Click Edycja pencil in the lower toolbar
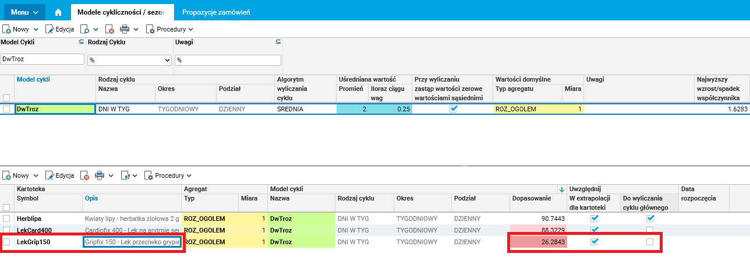750x271 pixels. tap(49, 175)
